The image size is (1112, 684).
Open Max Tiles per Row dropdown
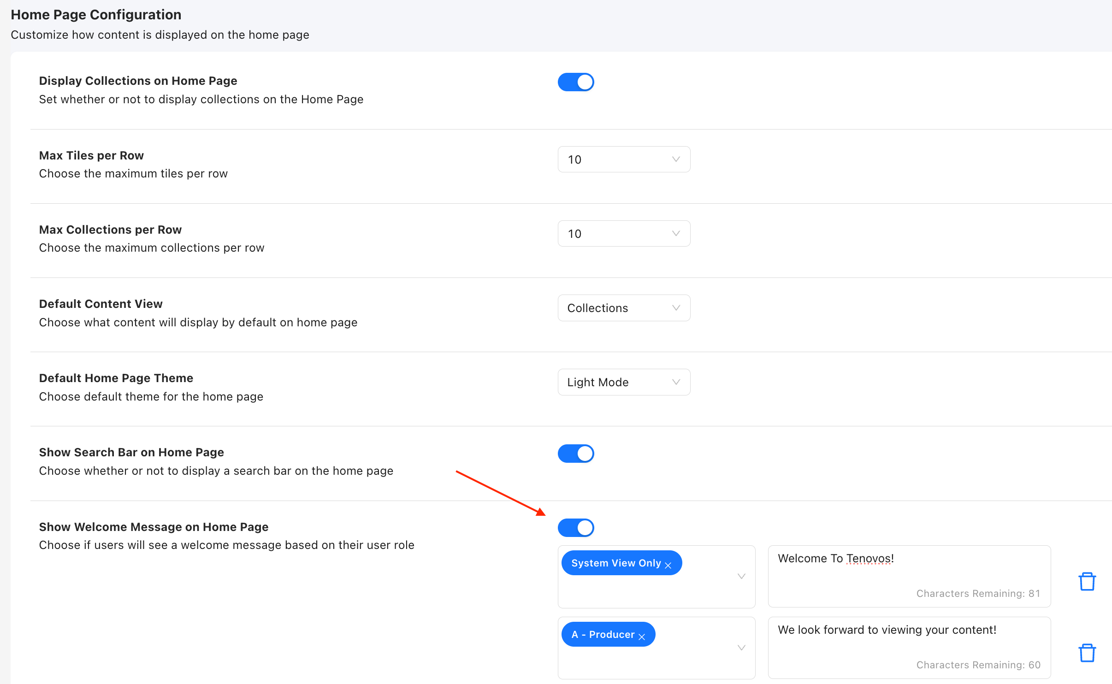tap(624, 159)
